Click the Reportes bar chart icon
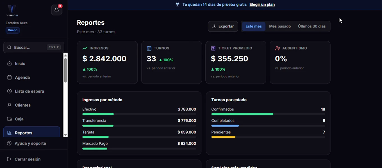Image resolution: width=382 pixels, height=168 pixels. coord(10,133)
